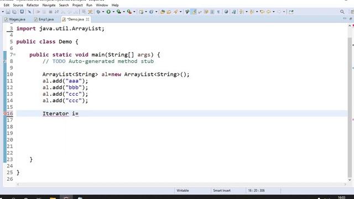Open the Coverage dropdown arrow

(x=124, y=12)
